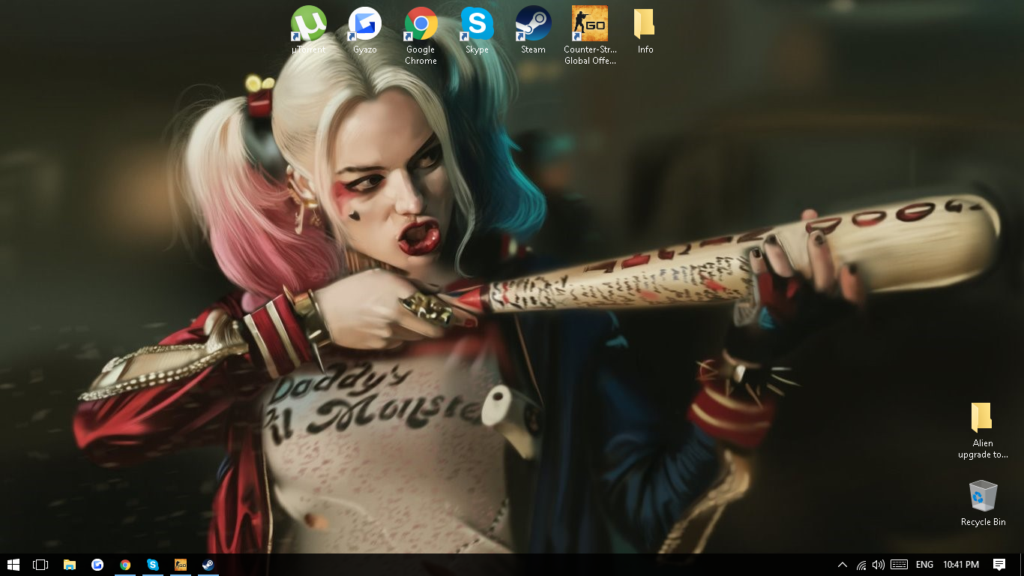Select the Google Chrome desktop shortcut

click(421, 36)
